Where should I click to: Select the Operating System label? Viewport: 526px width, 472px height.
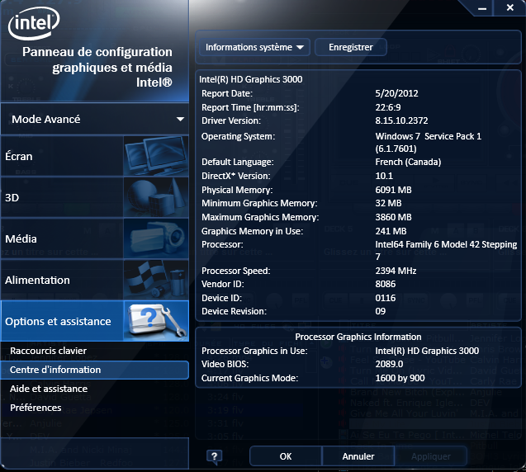pos(238,136)
